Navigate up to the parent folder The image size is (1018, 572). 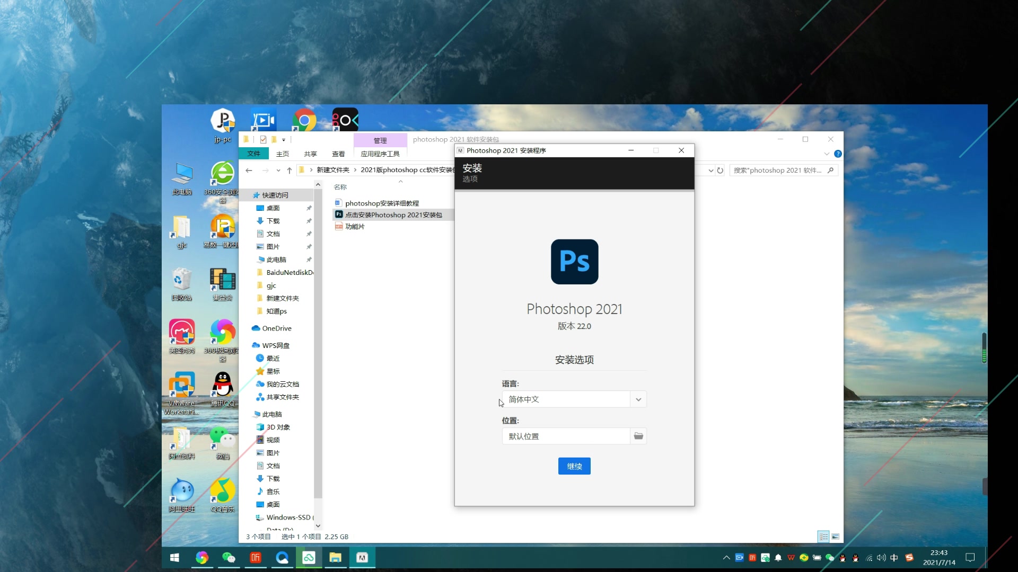tap(289, 170)
